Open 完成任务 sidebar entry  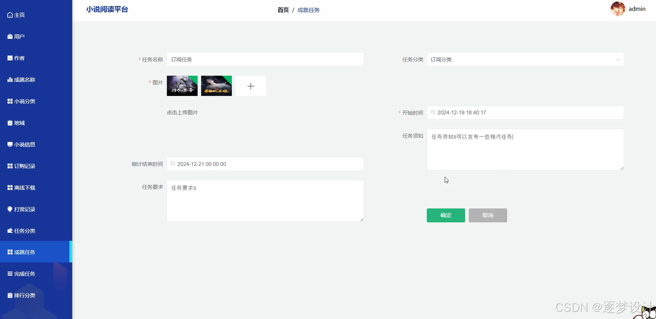[36, 274]
